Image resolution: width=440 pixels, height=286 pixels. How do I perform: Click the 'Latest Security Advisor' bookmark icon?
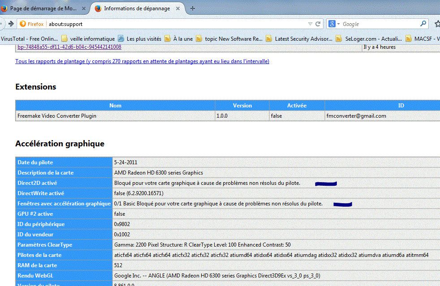click(x=269, y=38)
